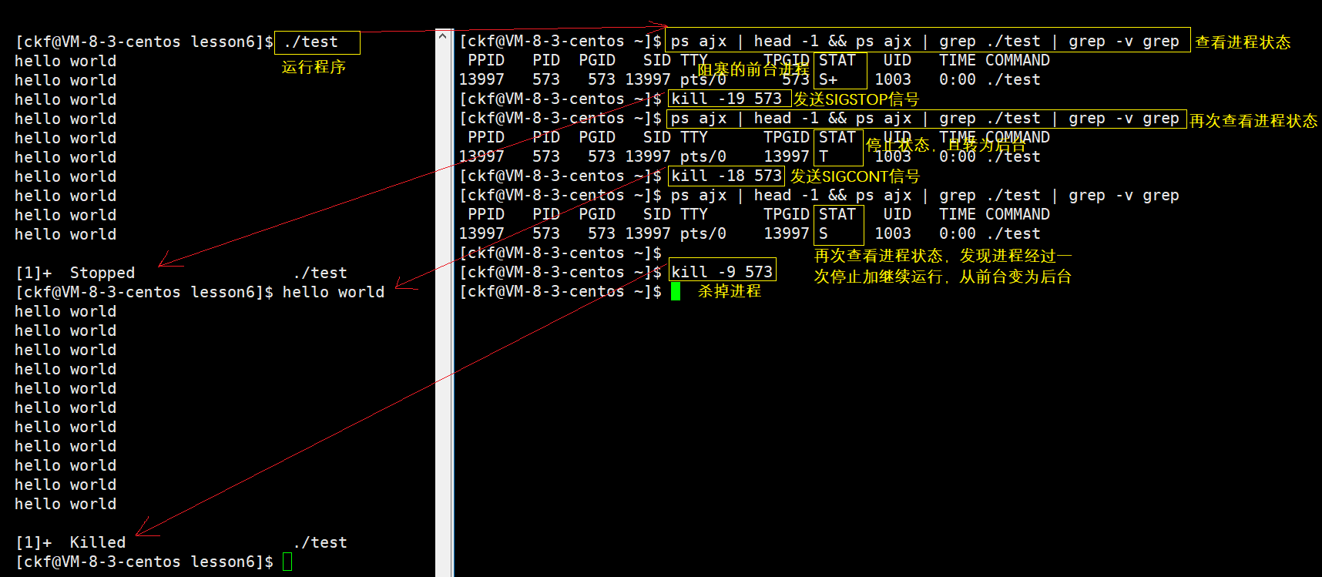
Task: Place cursor at the left terminal's final empty prompt
Action: [x=287, y=562]
